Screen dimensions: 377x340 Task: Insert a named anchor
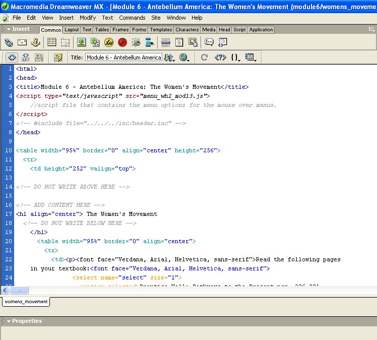point(36,42)
